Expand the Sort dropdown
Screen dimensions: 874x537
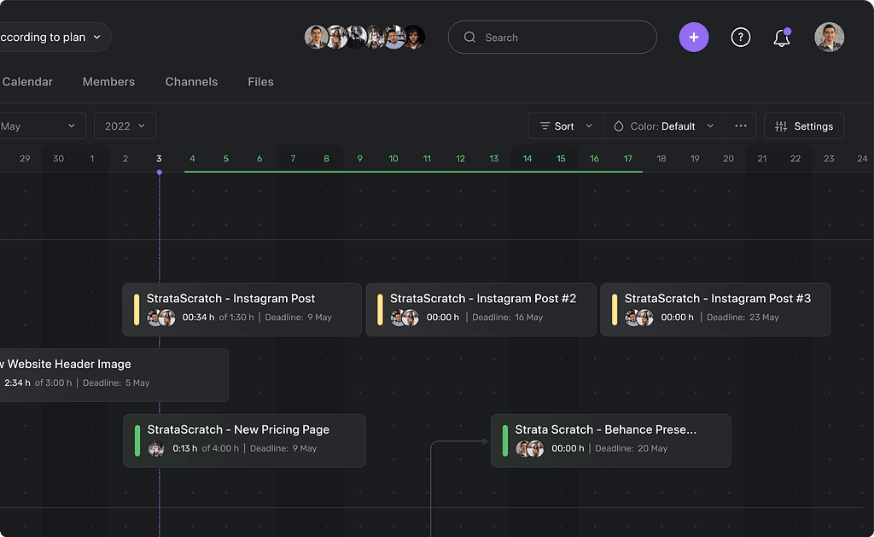tap(566, 126)
